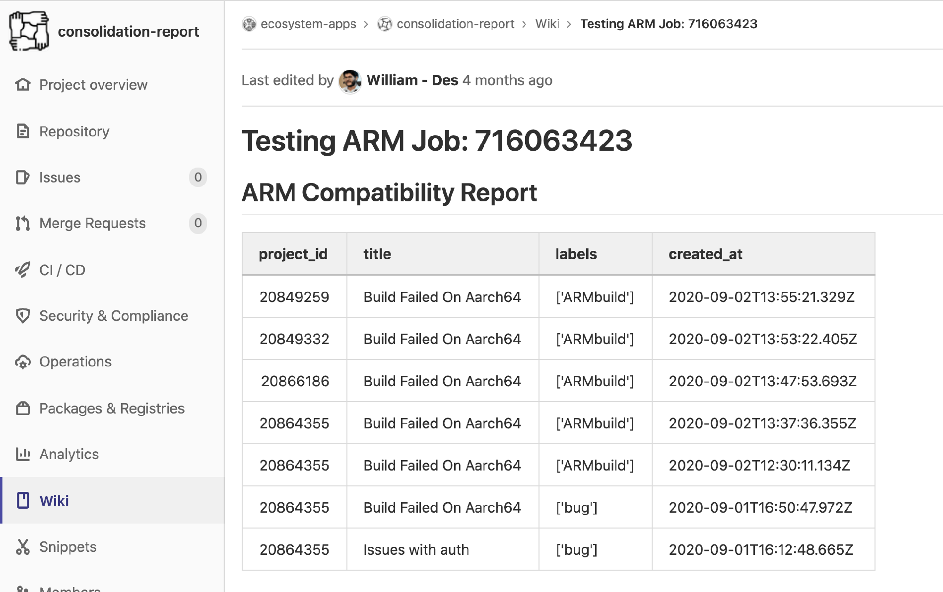This screenshot has height=592, width=943.
Task: Click the Issues count badge
Action: coord(198,178)
